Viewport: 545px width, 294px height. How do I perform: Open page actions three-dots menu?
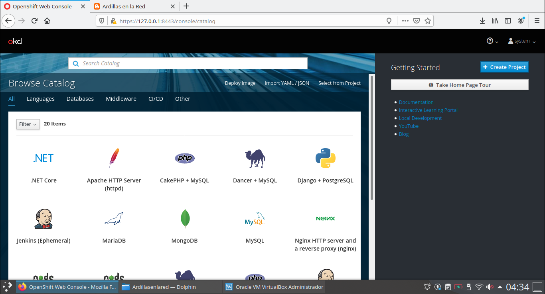405,21
